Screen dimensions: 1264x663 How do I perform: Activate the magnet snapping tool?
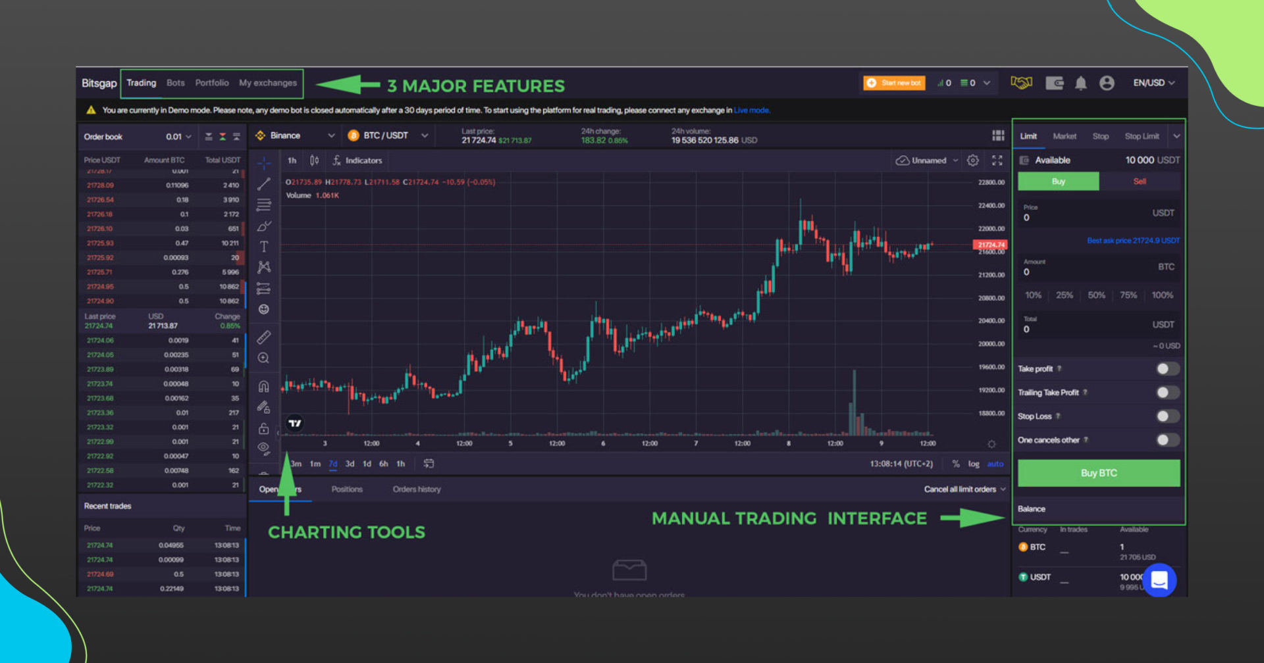pos(264,386)
